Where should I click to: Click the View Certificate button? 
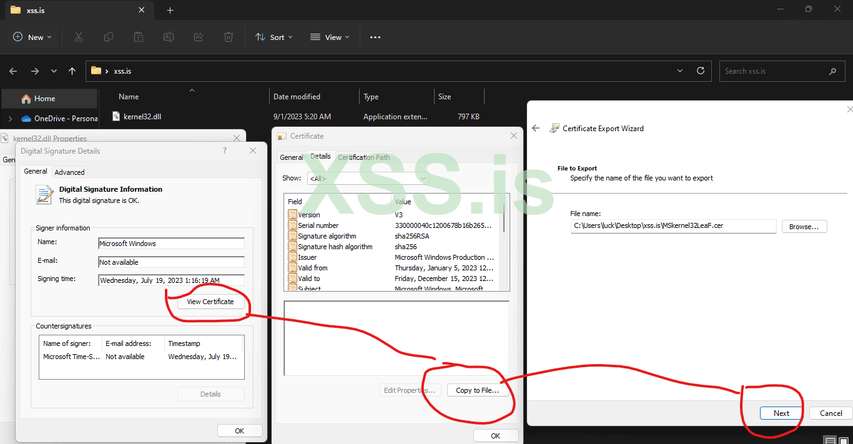210,302
